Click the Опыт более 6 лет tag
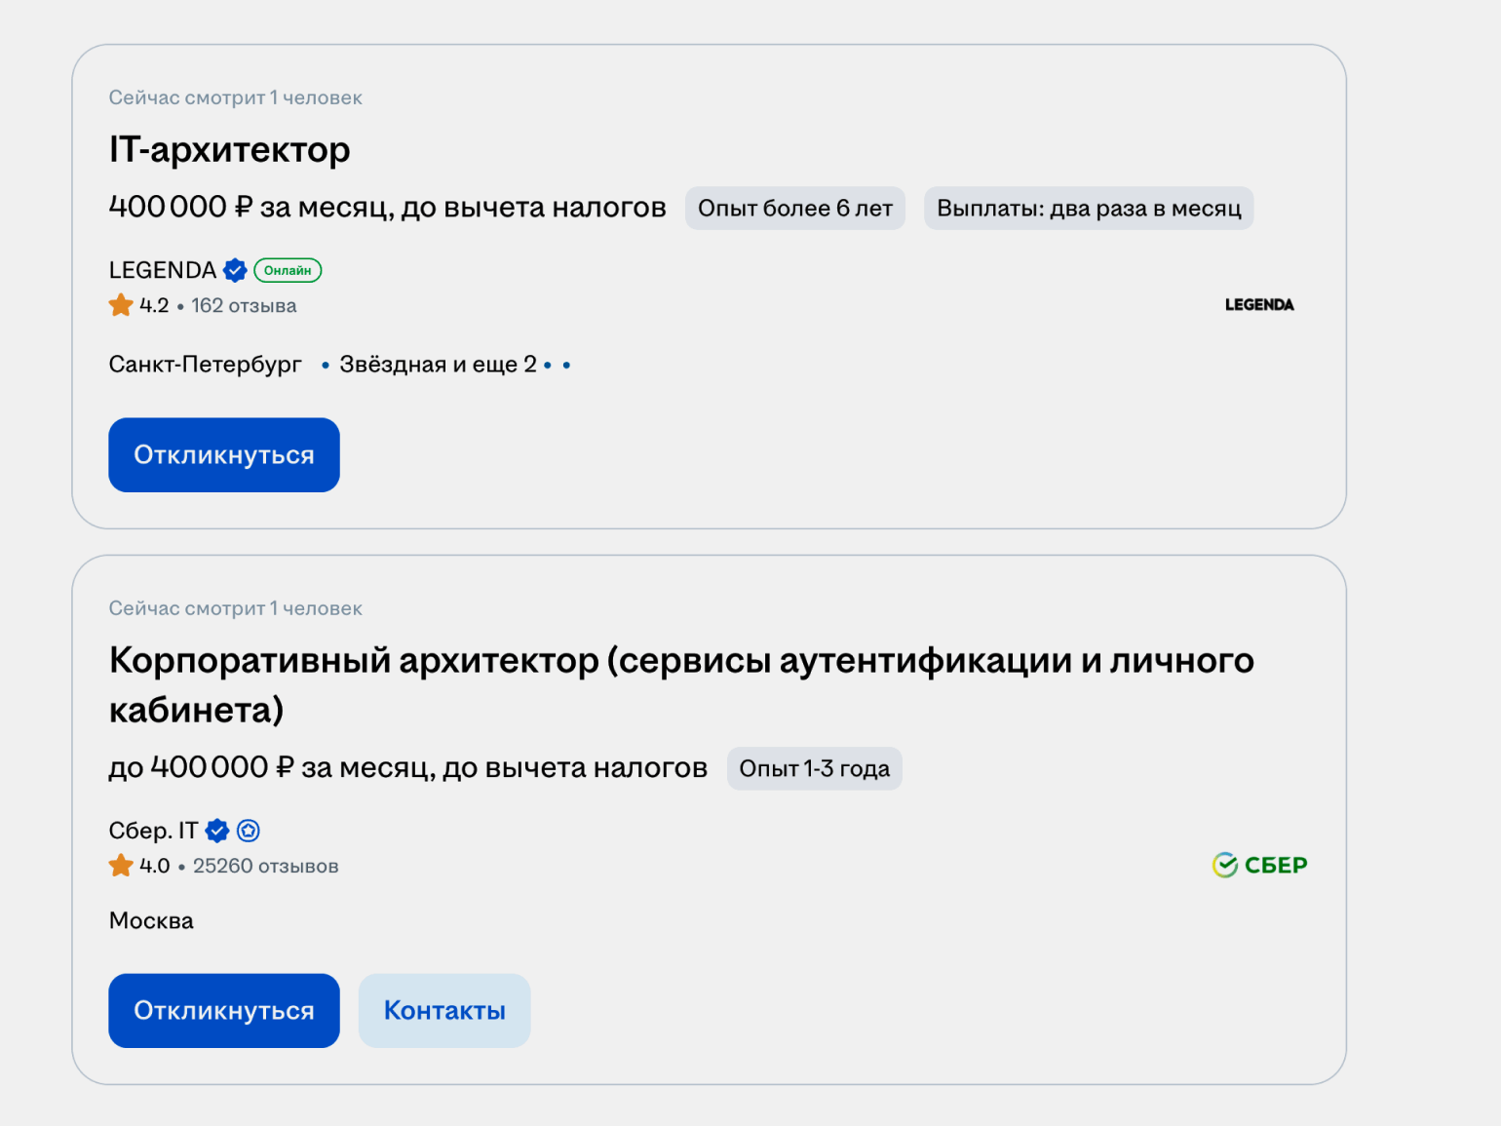1501x1126 pixels. coord(794,209)
